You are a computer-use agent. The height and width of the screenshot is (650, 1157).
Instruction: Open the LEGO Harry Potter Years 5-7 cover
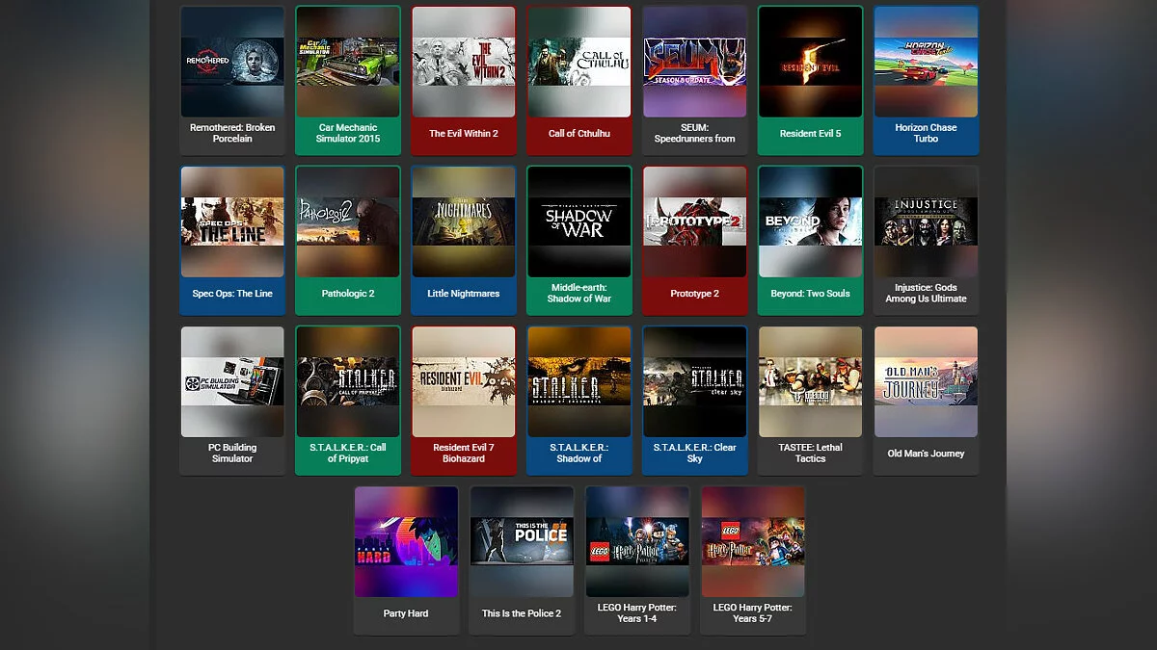pyautogui.click(x=753, y=541)
